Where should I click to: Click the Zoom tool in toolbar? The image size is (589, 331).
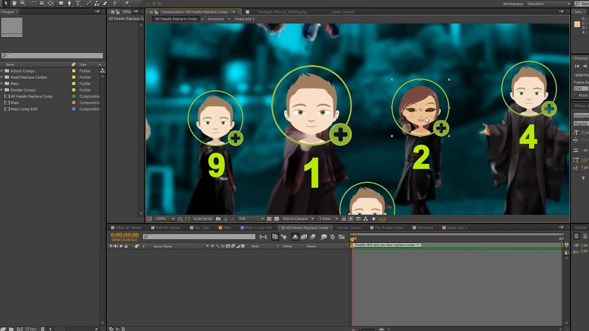click(23, 4)
